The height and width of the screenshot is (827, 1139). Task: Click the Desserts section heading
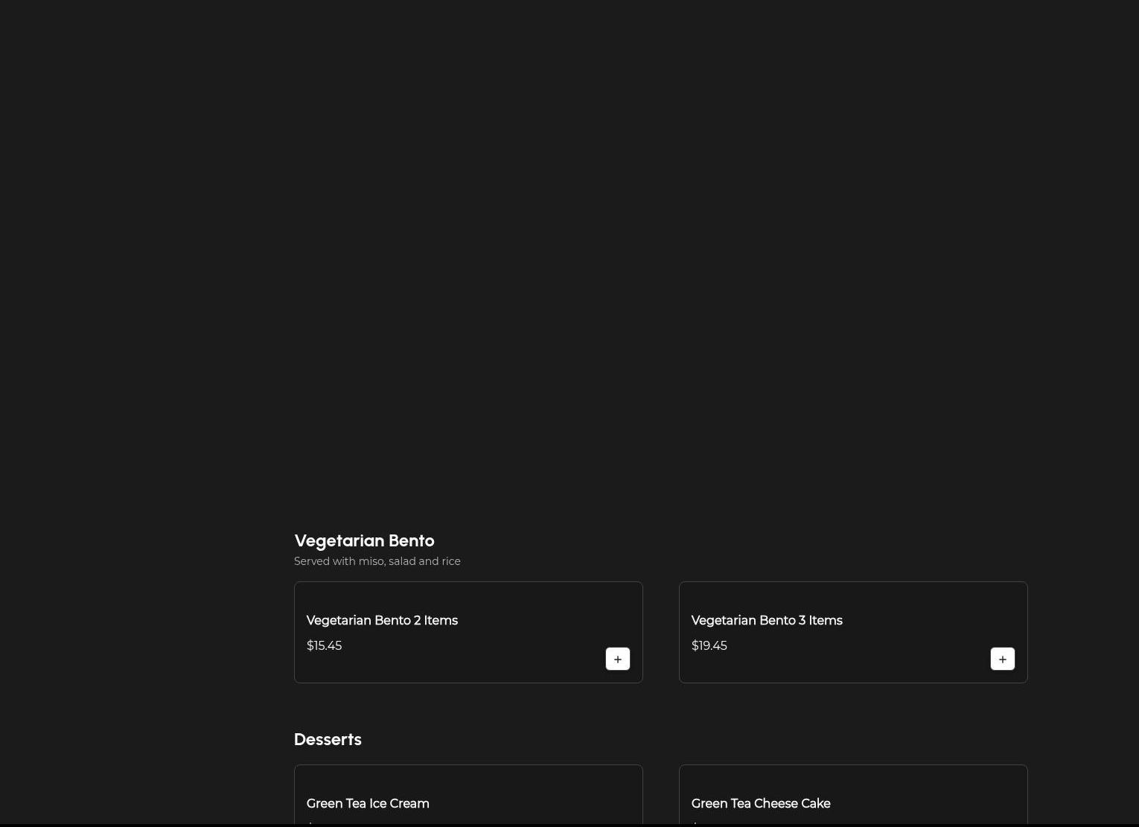coord(328,739)
